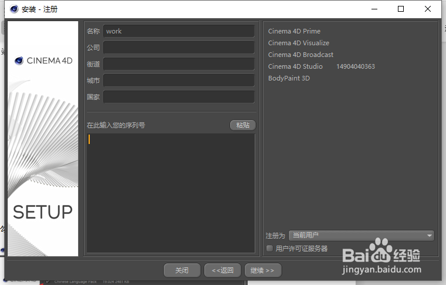
Task: Open the 注册为 当前用户 dropdown
Action: tap(361, 236)
